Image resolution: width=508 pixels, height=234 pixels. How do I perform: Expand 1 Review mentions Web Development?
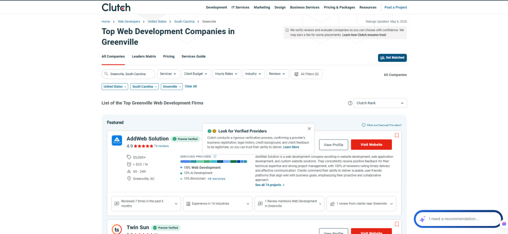(x=289, y=204)
